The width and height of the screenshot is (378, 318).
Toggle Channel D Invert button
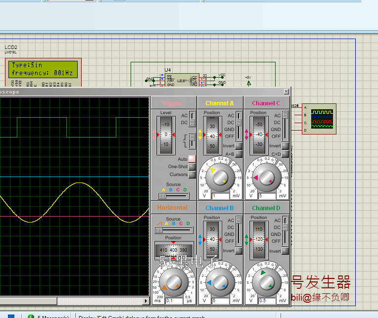tap(285, 251)
